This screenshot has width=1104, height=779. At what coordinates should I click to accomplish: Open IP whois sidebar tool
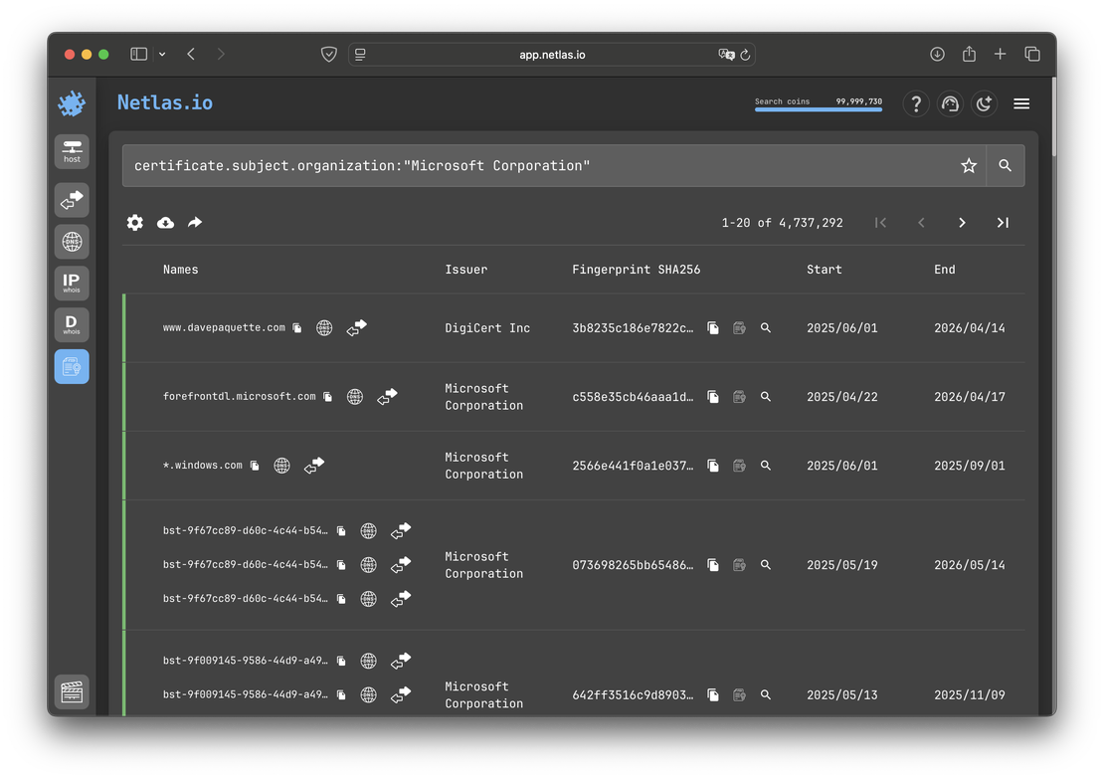[72, 284]
